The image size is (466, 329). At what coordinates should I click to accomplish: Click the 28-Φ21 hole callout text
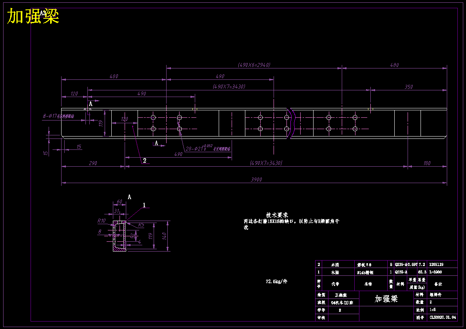208,148
